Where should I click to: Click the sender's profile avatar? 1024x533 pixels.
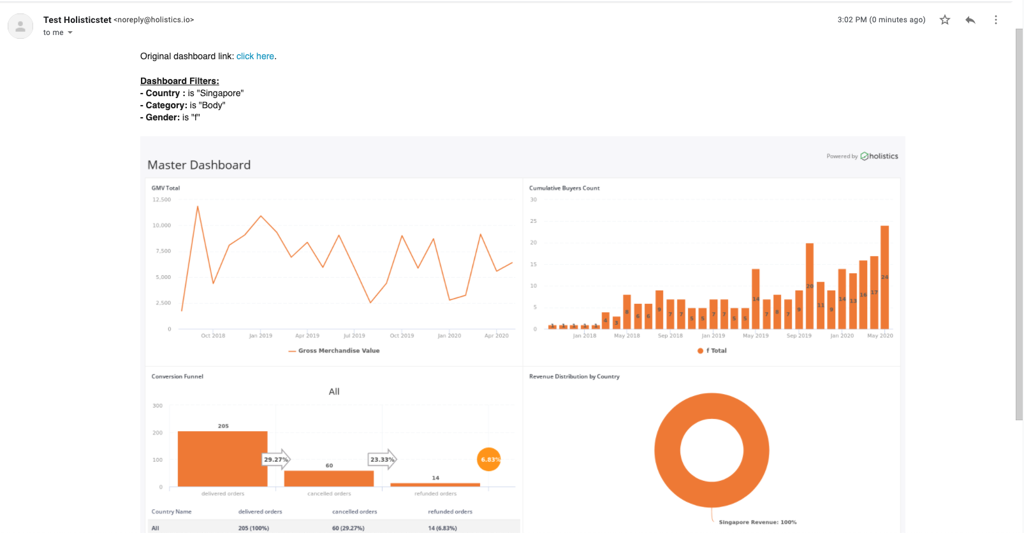coord(20,26)
